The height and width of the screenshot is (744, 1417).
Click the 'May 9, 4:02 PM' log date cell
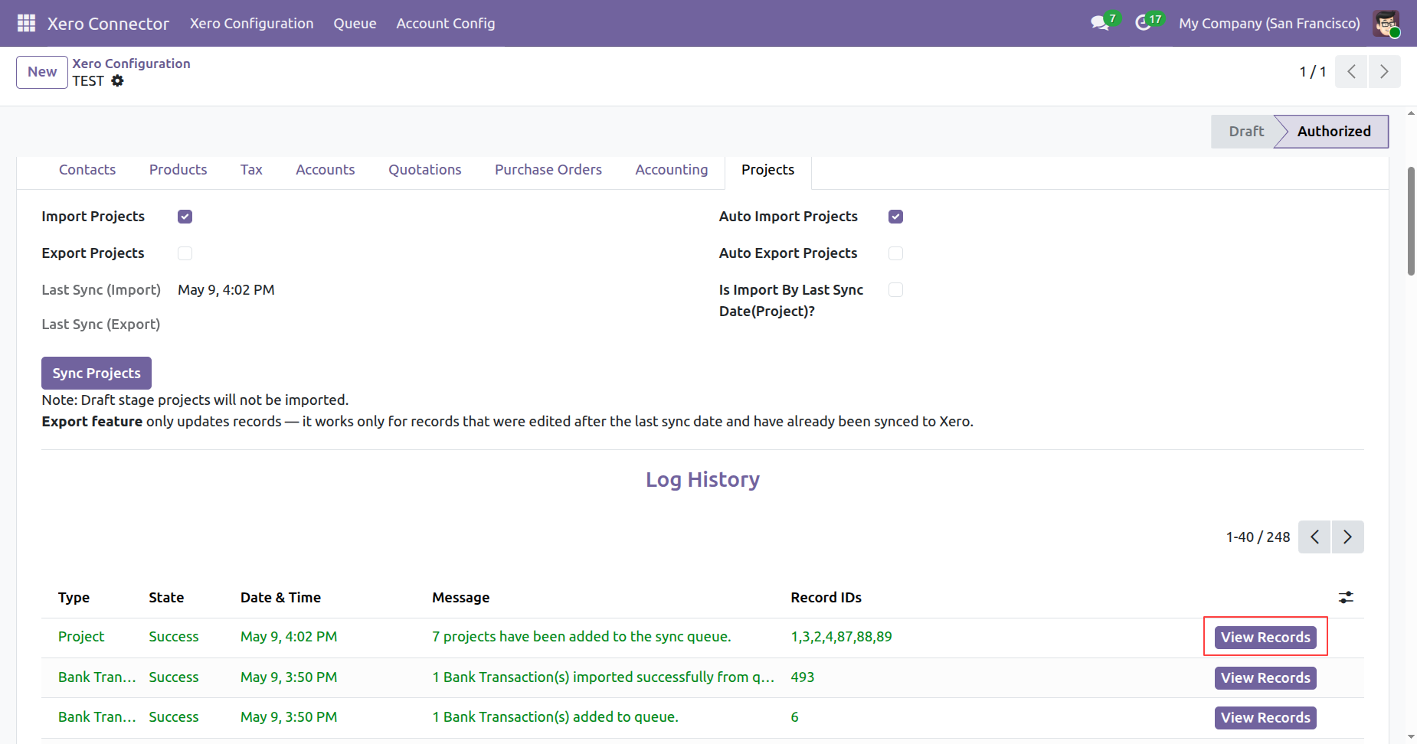[289, 637]
